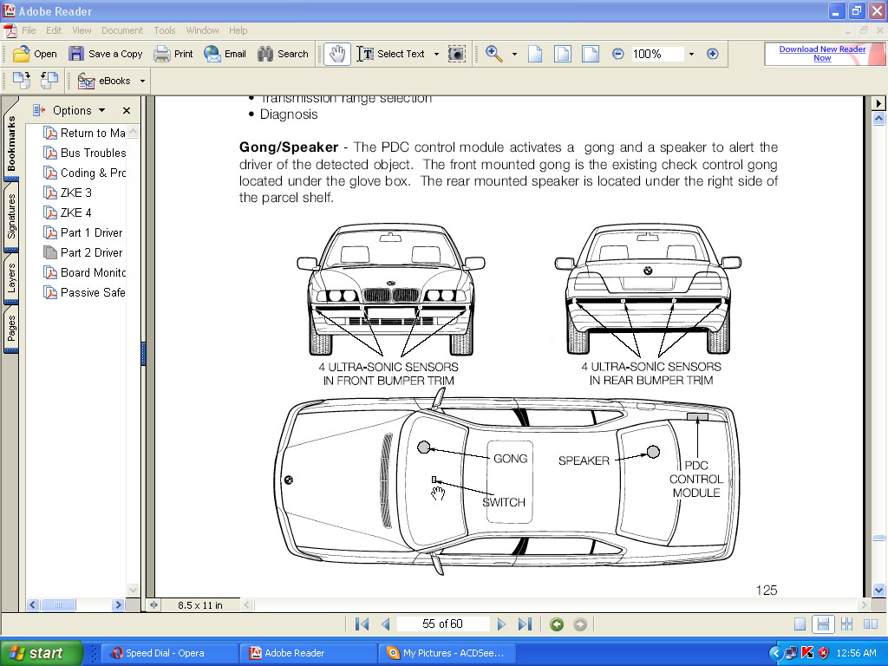This screenshot has height=666, width=888.
Task: Open a file with the Open toolbar button
Action: 35,54
